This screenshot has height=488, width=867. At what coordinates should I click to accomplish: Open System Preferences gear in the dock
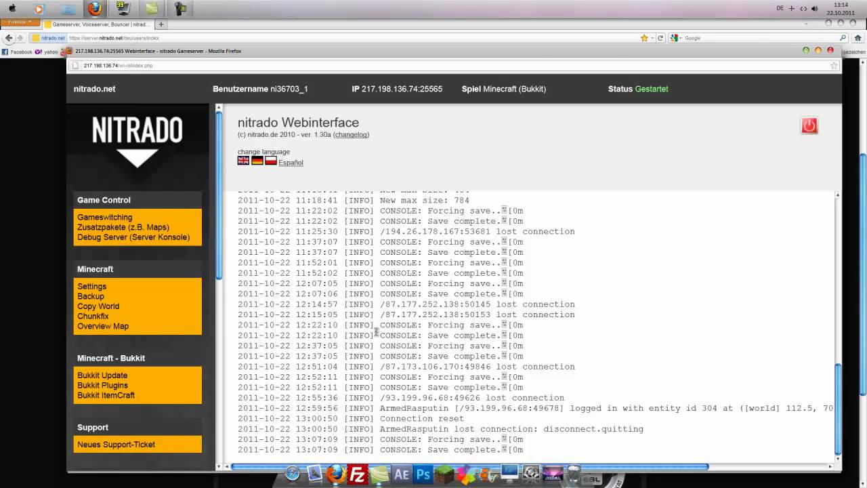pyautogui.click(x=532, y=473)
